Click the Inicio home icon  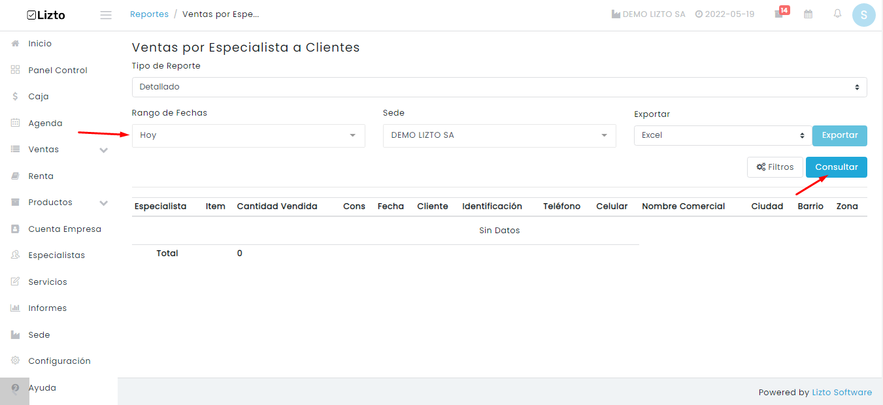(x=16, y=44)
